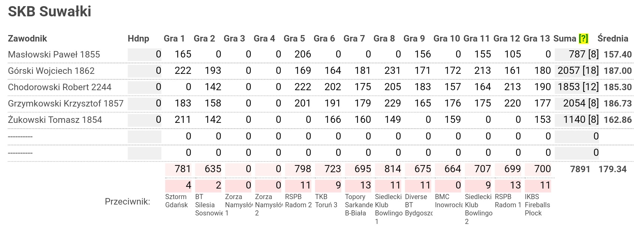Click the team total 7891
The width and height of the screenshot is (642, 227).
[x=580, y=169]
